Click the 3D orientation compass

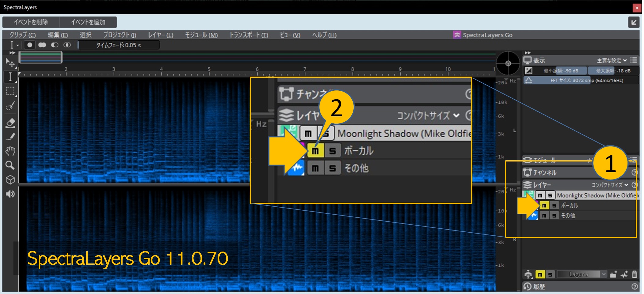(508, 64)
